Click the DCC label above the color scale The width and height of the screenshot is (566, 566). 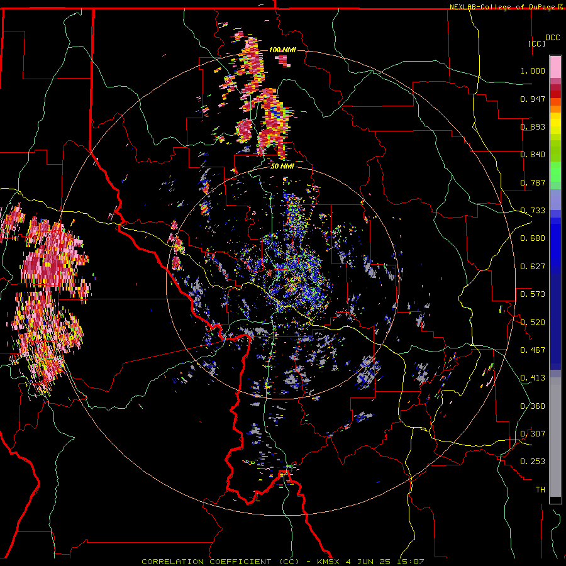(552, 38)
